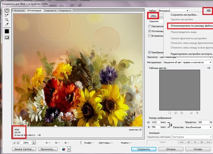Play the animation
Viewport: 213px width, 154px height.
195,142
